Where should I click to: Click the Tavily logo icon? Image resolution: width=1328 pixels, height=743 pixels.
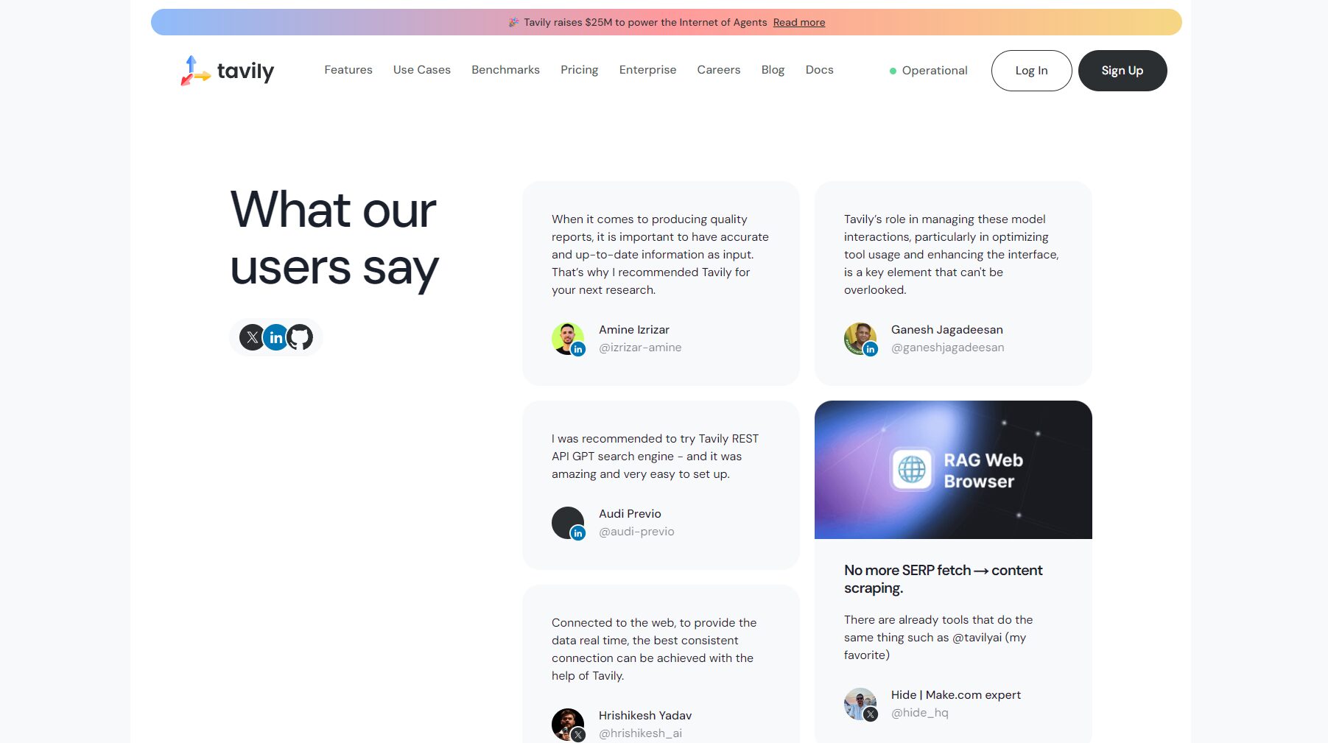pyautogui.click(x=194, y=71)
